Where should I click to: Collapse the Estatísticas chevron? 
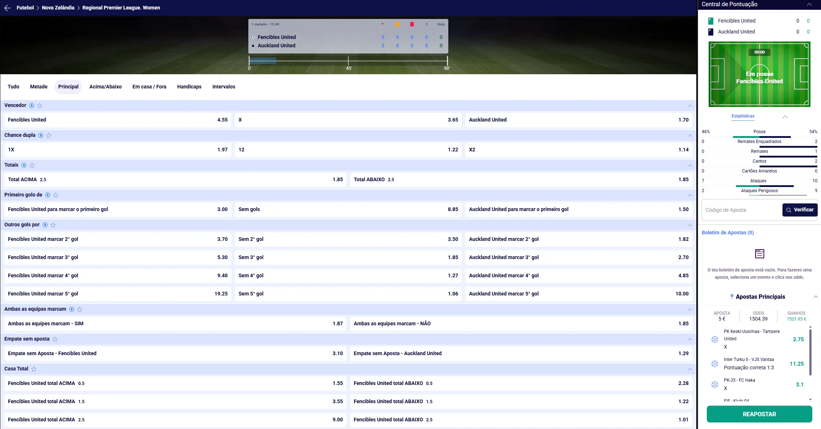coord(785,117)
